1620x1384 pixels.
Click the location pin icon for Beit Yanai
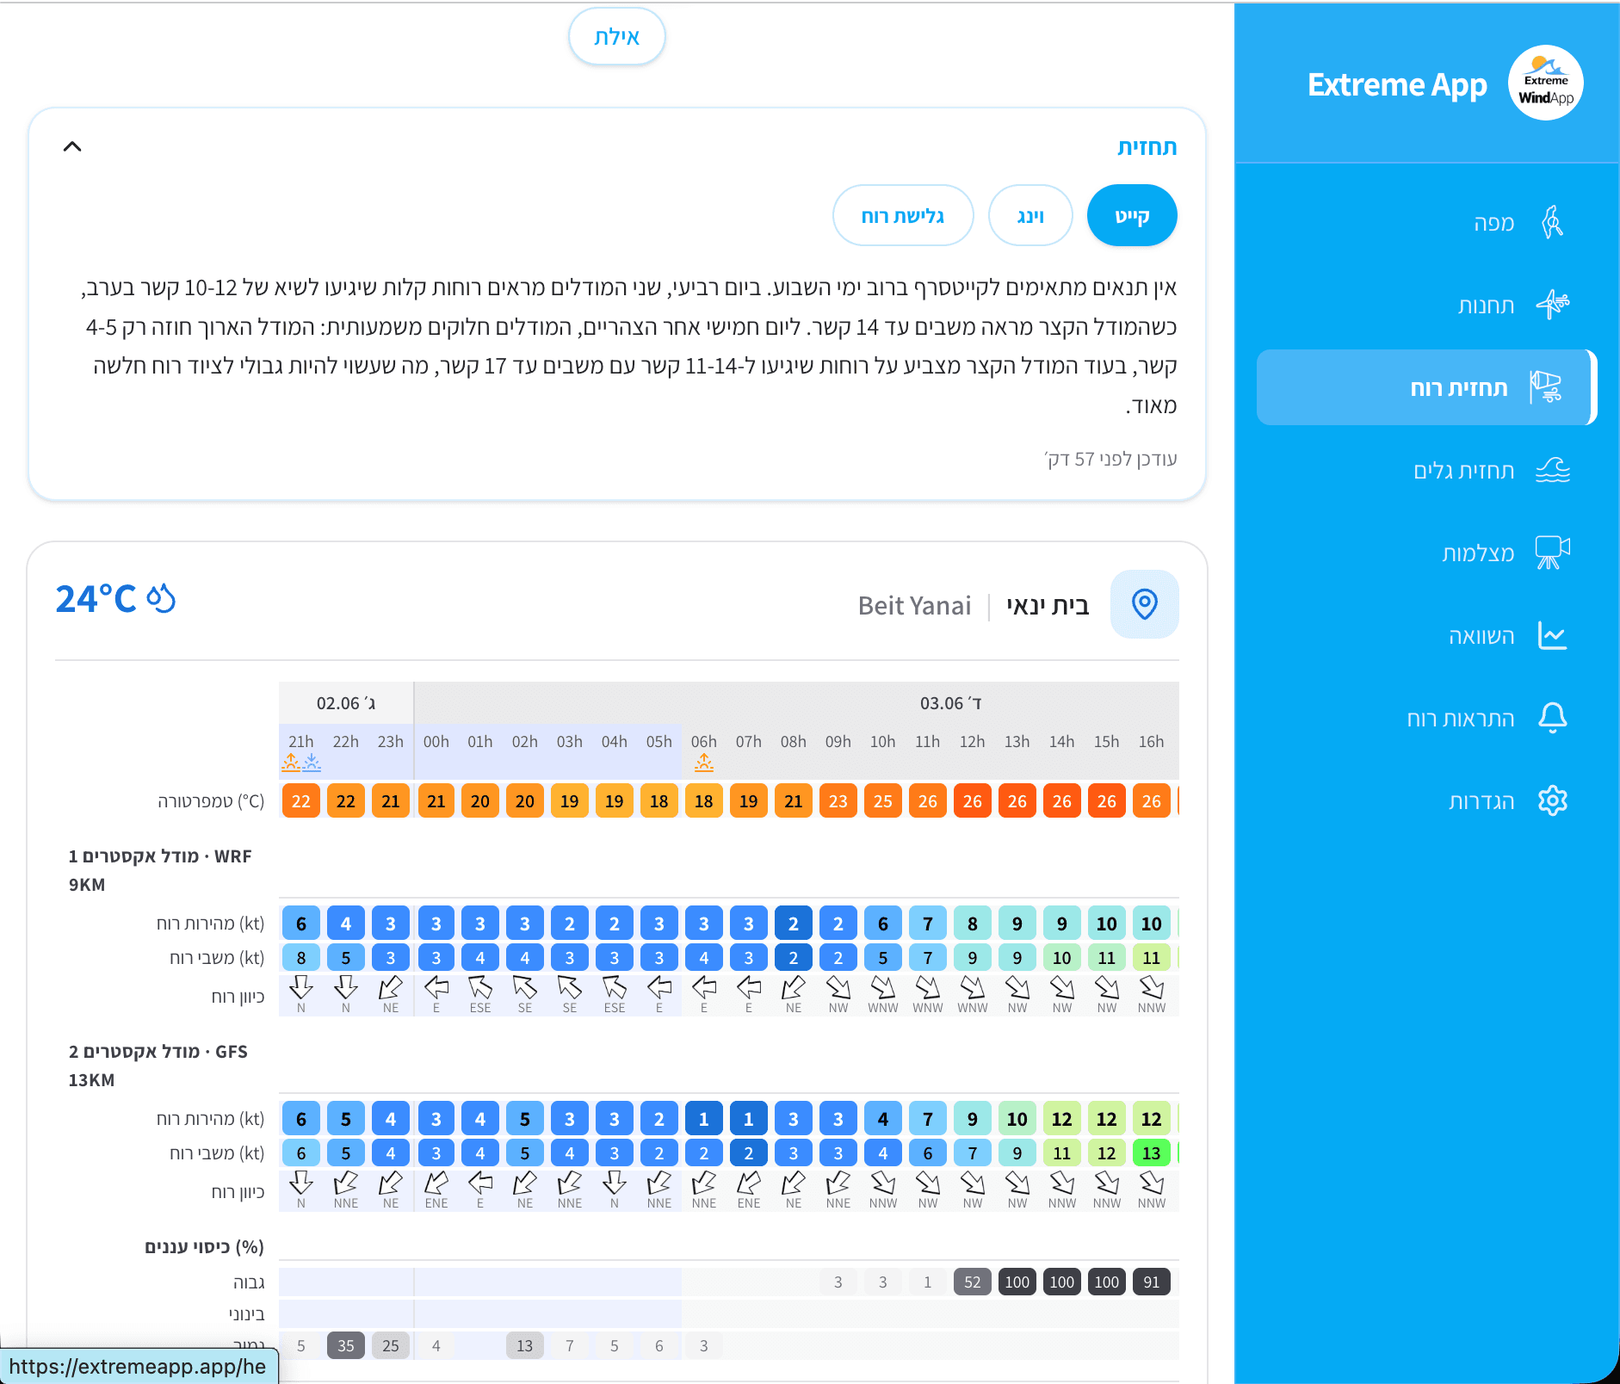click(x=1145, y=604)
